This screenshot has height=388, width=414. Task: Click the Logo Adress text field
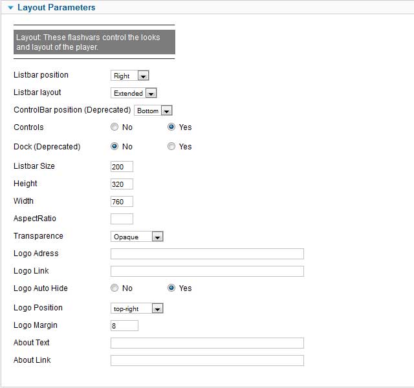(x=207, y=254)
